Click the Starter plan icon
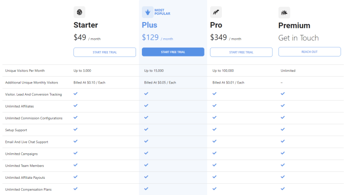Viewport: 345px width, 195px height. [79, 12]
